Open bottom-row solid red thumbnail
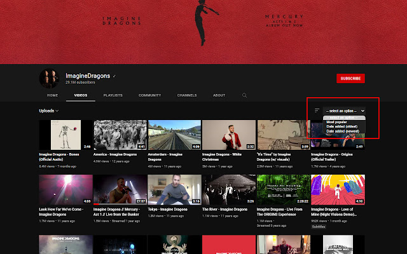The width and height of the screenshot is (407, 254). [x=229, y=244]
